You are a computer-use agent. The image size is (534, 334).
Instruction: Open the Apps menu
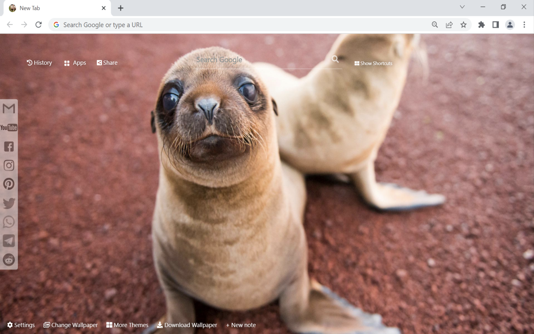75,63
